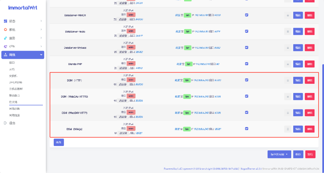Click drag handle for DSM (HTTP) rule
The height and width of the screenshot is (173, 324).
(x=288, y=80)
